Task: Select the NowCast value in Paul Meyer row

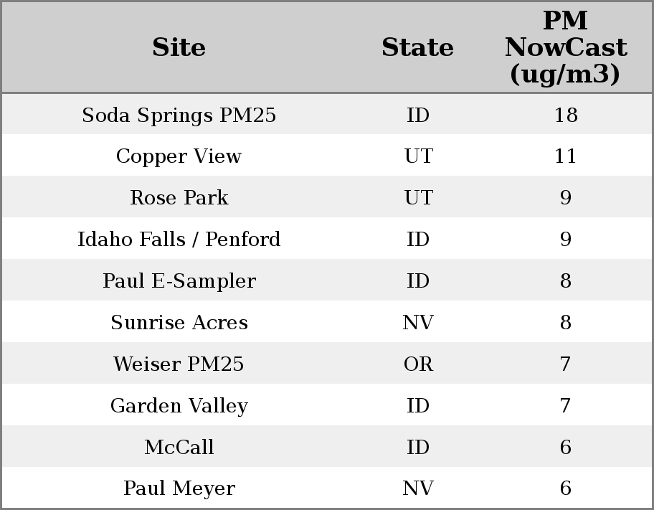Action: (x=565, y=488)
